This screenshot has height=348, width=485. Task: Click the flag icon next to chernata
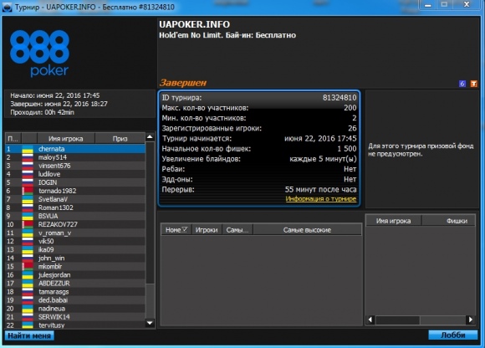[28, 149]
